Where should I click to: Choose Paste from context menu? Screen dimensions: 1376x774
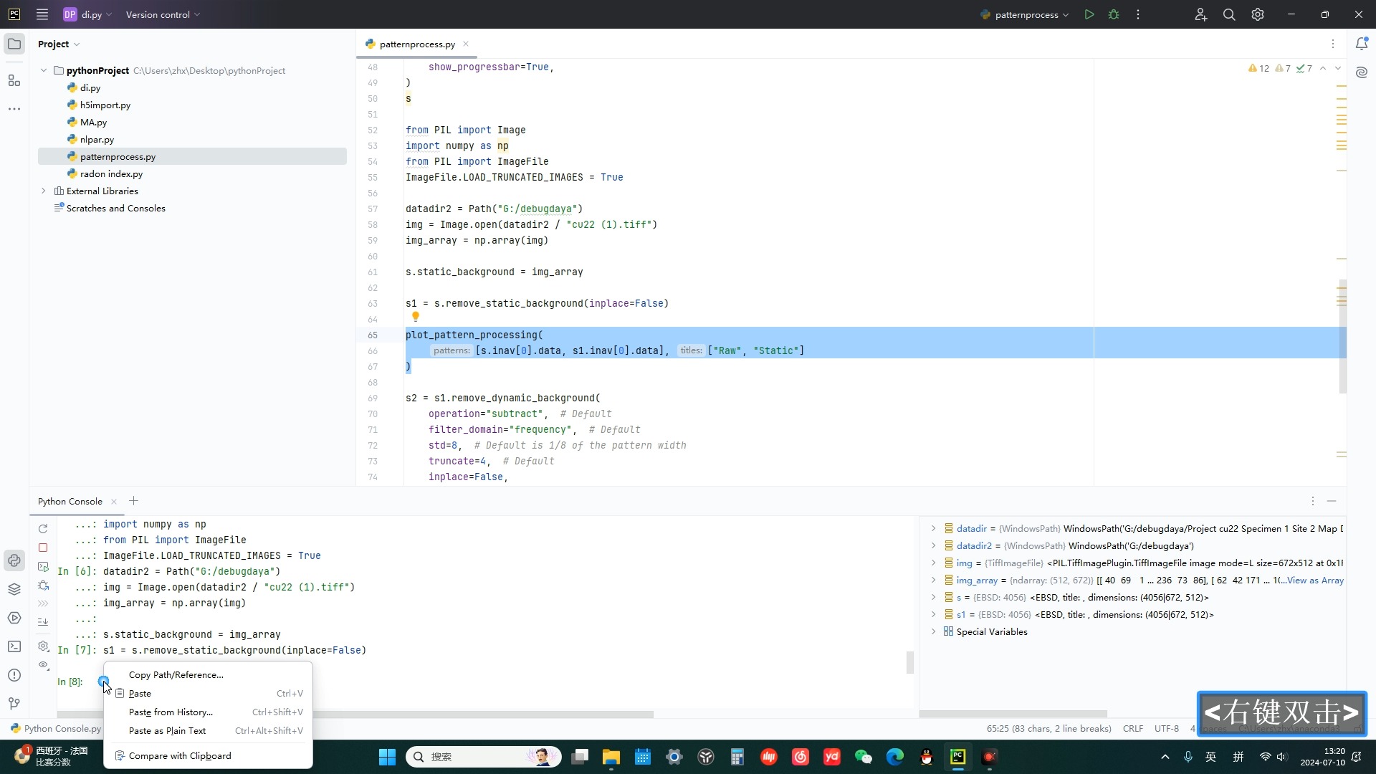[x=208, y=693]
